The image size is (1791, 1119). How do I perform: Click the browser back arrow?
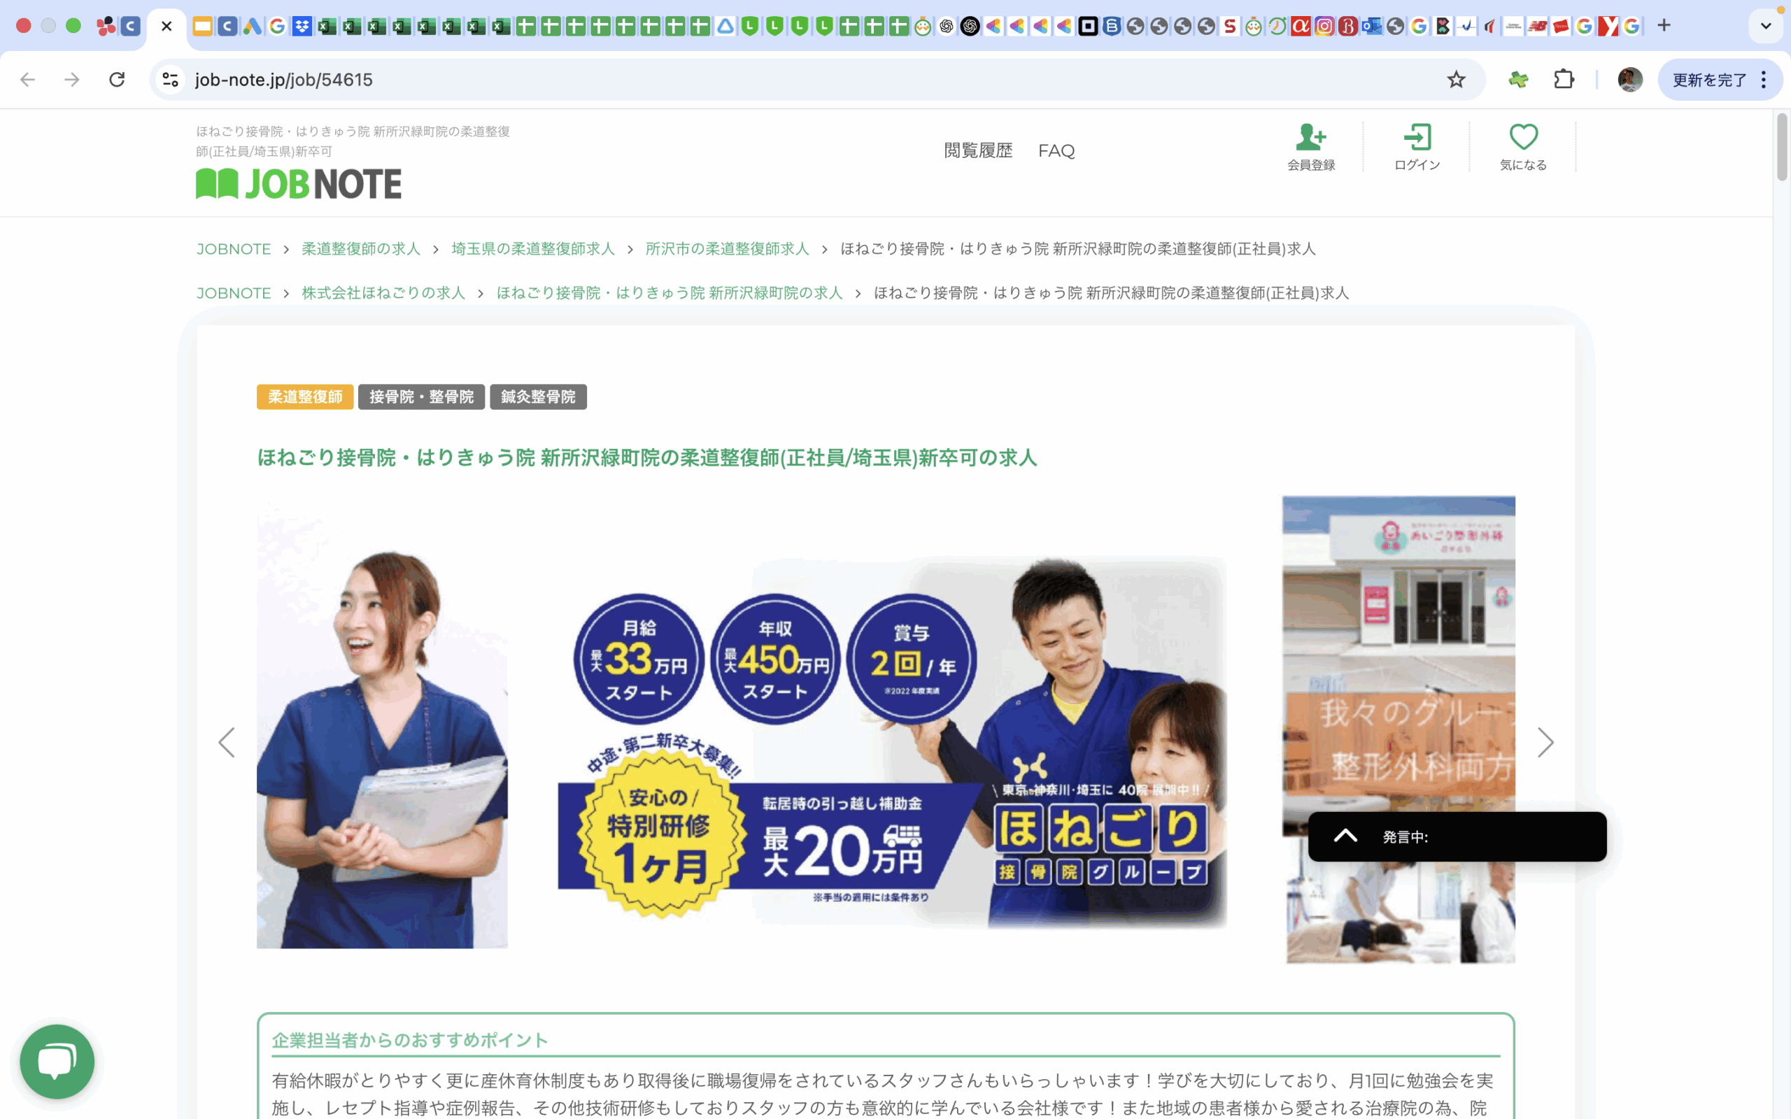coord(27,79)
